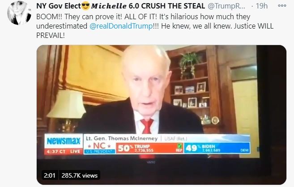Viewport: 294px width, 187px height.
Task: Click the 2:01 video duration badge
Action: click(50, 175)
